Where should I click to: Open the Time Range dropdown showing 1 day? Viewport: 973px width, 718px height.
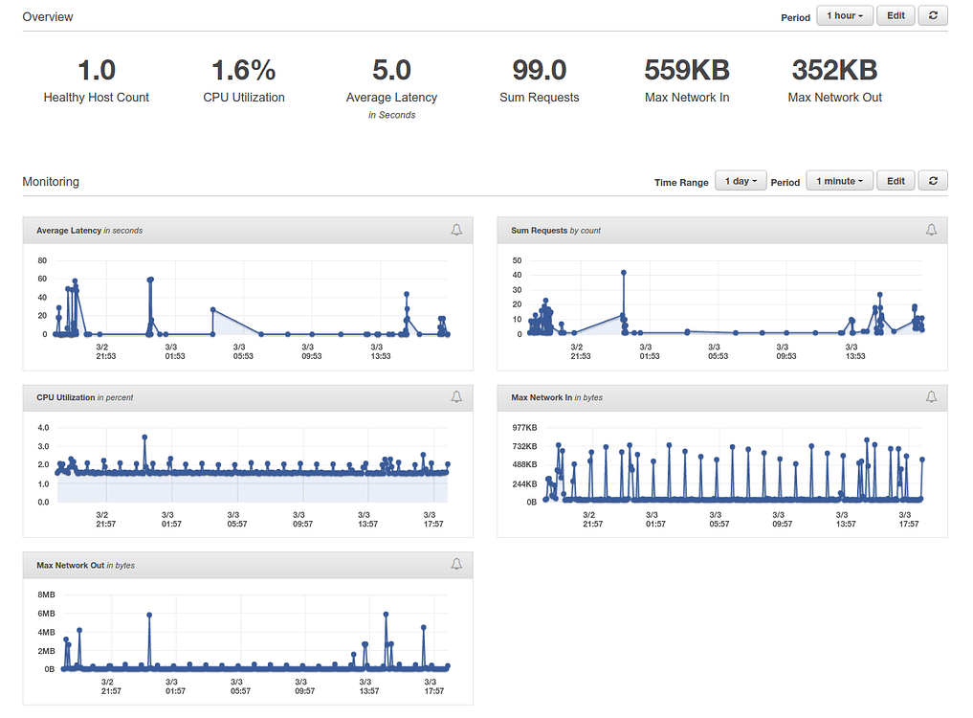coord(740,180)
